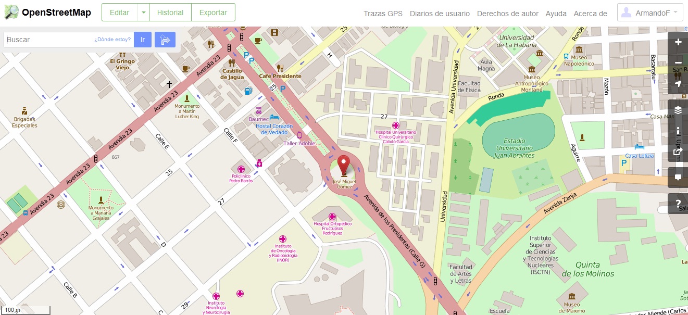Click the post office envelope icon
The width and height of the screenshot is (688, 315).
(x=61, y=205)
